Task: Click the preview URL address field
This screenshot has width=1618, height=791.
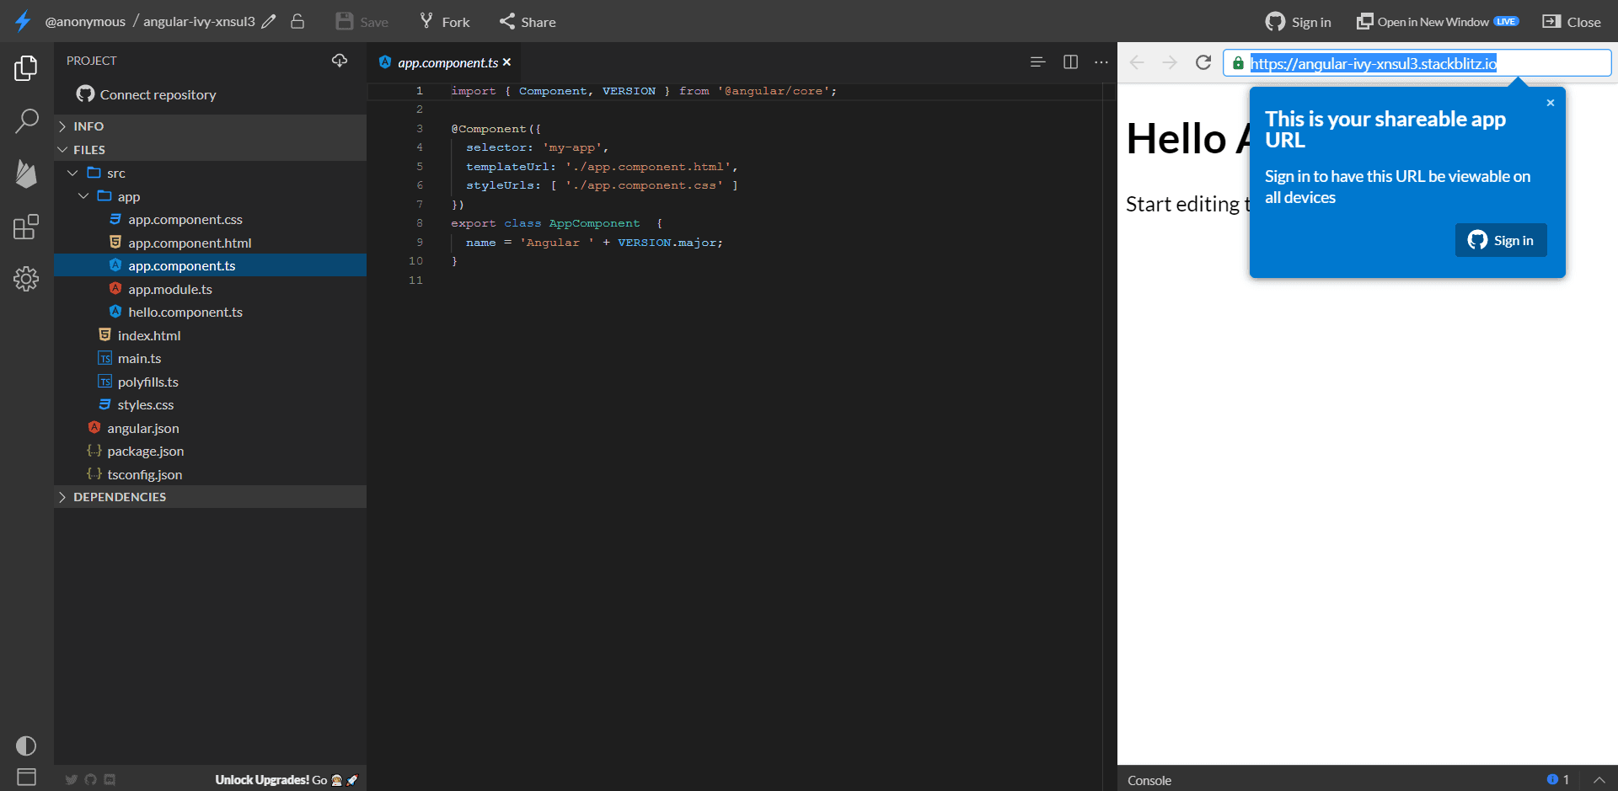Action: pyautogui.click(x=1416, y=63)
